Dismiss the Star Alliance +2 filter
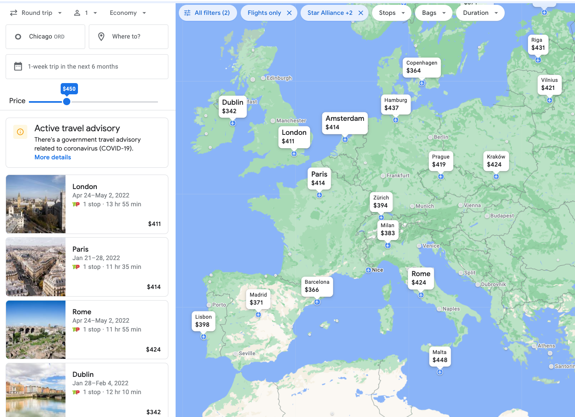575x417 pixels. click(x=361, y=12)
